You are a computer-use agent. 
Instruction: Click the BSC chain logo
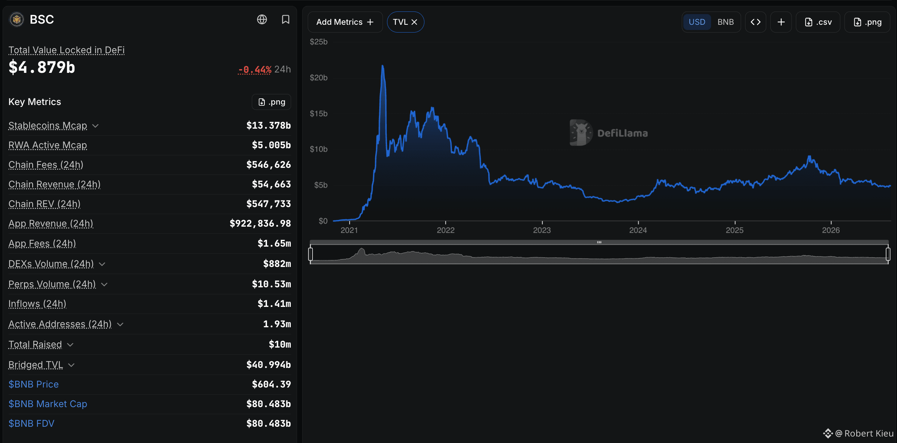[17, 19]
